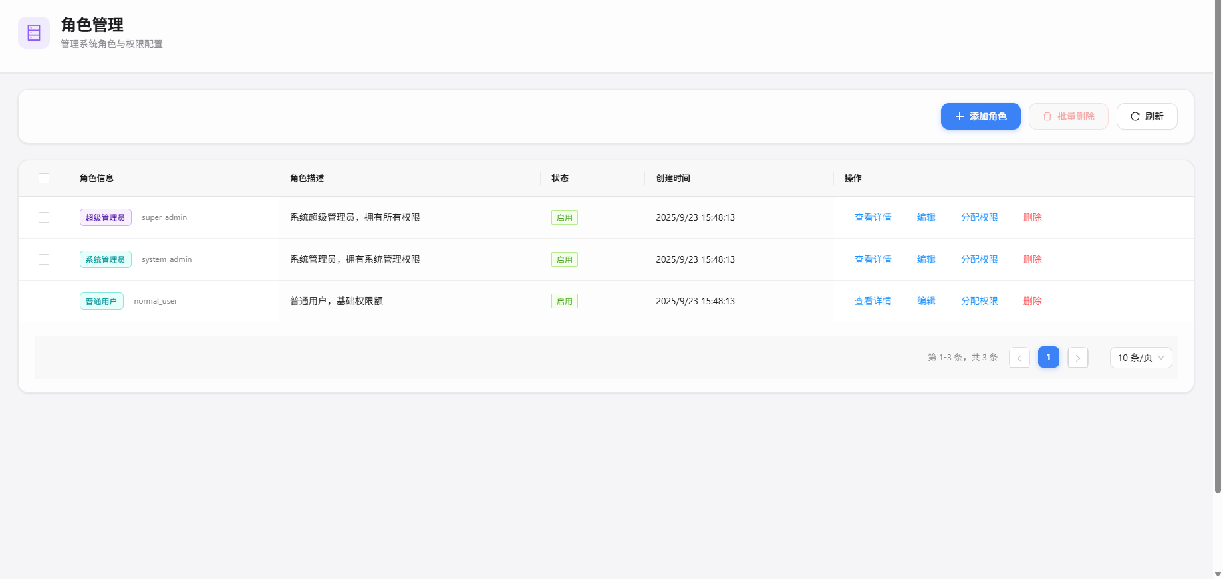Click the 刷新 button
This screenshot has height=579, width=1223.
click(x=1147, y=116)
